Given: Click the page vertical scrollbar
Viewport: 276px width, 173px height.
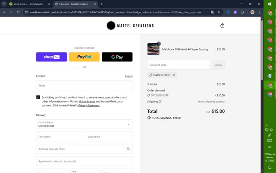Looking at the screenshot, I should (262, 49).
